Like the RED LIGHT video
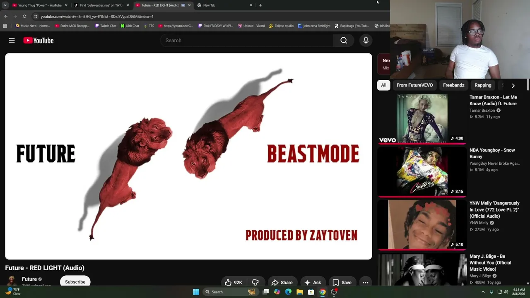 234,282
